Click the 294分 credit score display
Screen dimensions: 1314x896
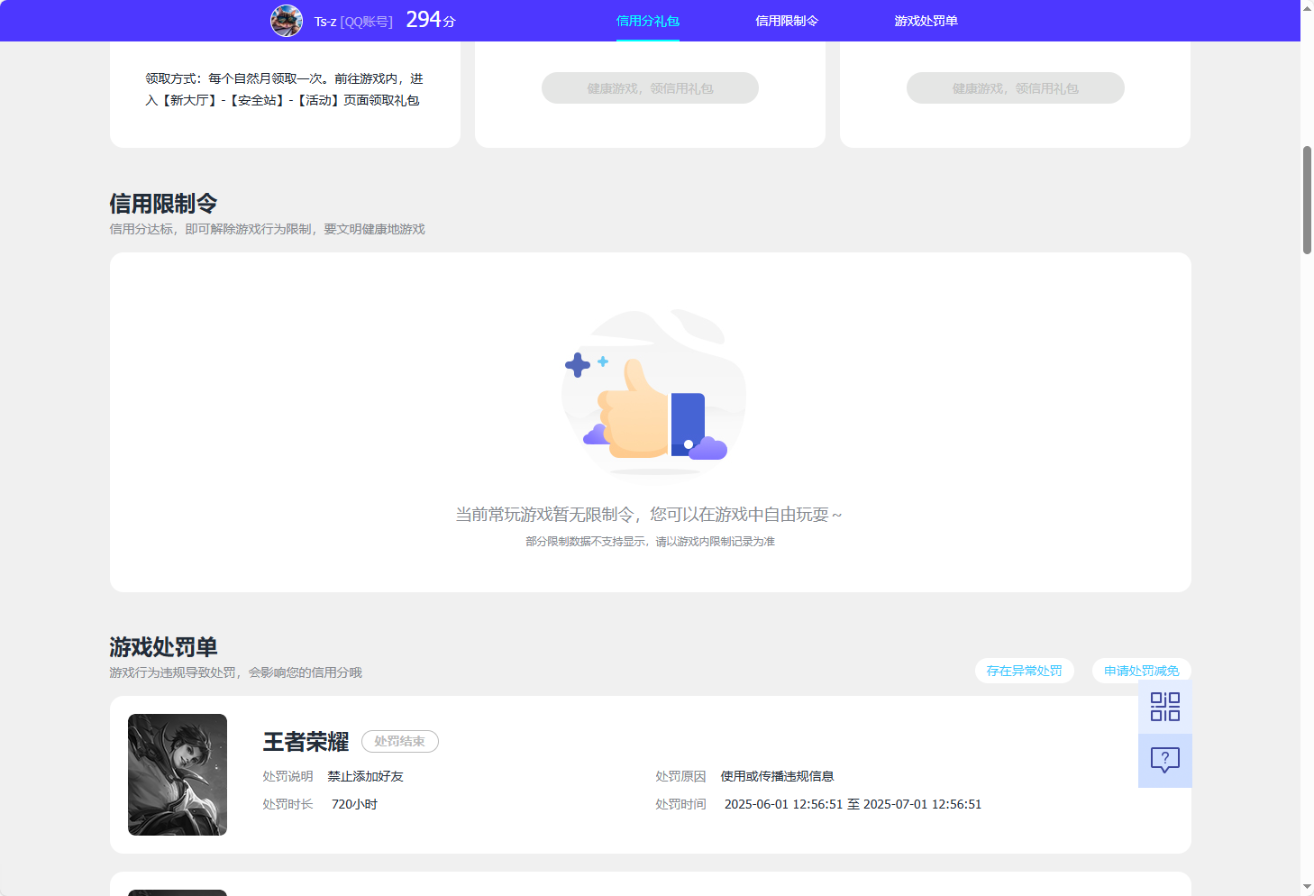(x=431, y=18)
